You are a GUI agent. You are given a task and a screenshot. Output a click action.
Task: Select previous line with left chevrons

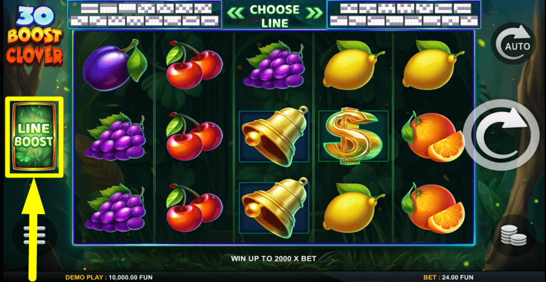click(x=236, y=13)
